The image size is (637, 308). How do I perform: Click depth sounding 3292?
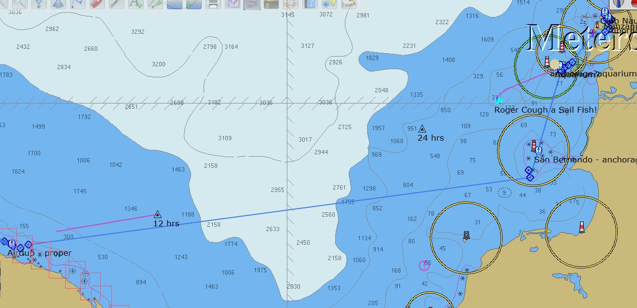tap(138, 32)
